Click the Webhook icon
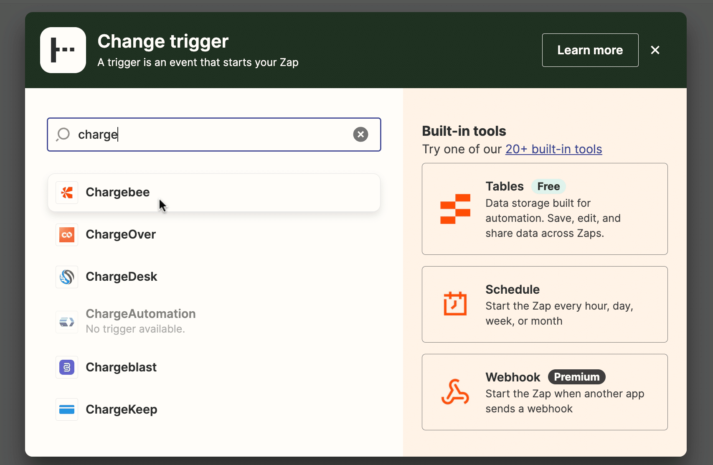 tap(455, 392)
